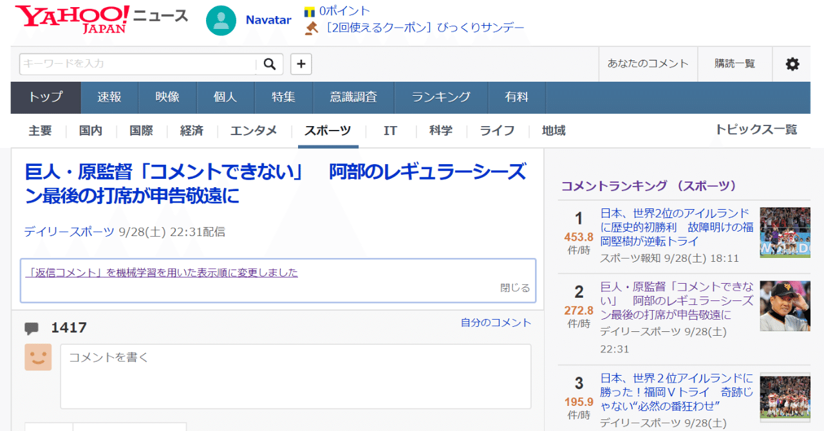This screenshot has height=431, width=824.
Task: Select the 国内 category
Action: (x=91, y=131)
